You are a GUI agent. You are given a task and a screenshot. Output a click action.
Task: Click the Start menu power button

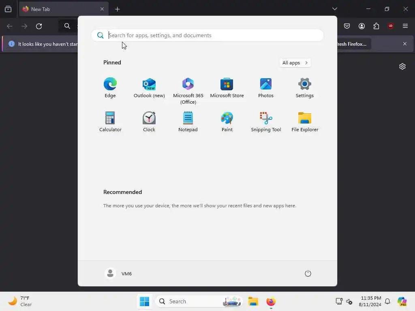coord(308,273)
